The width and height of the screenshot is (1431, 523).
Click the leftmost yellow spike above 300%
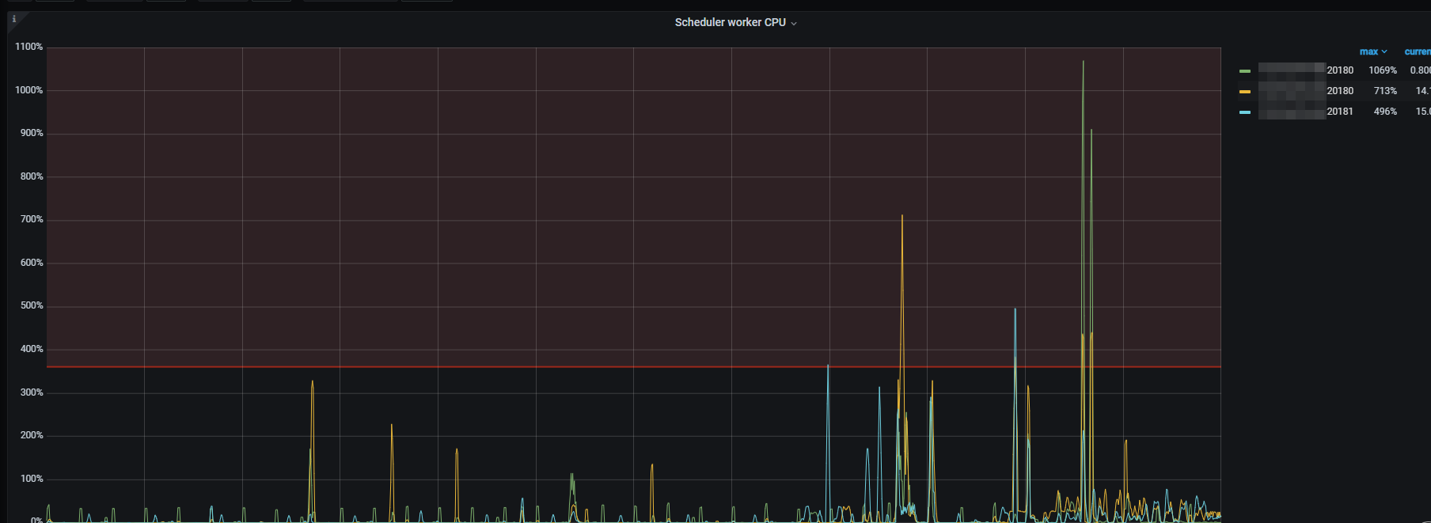[312, 385]
